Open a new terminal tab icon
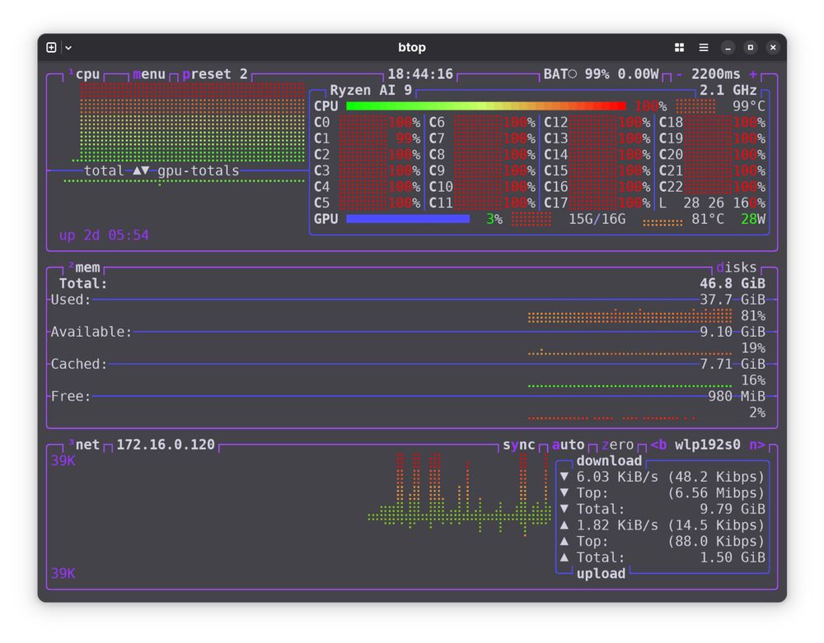 pos(51,48)
